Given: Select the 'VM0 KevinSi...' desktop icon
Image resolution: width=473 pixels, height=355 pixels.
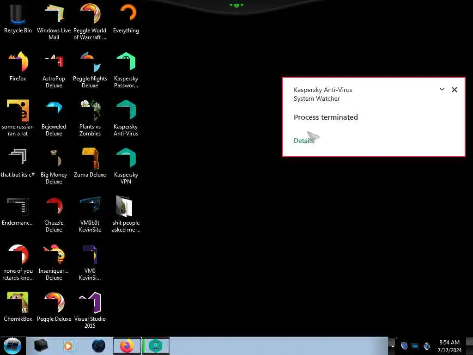Looking at the screenshot, I should (x=90, y=263).
